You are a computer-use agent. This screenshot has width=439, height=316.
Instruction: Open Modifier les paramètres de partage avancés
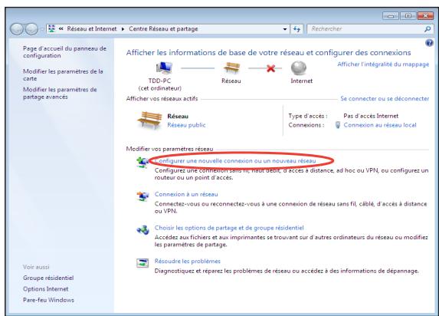click(x=60, y=93)
